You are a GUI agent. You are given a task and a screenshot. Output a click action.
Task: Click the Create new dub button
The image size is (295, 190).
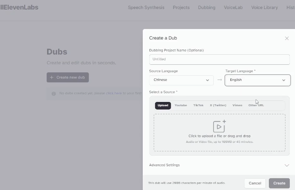pos(68,78)
